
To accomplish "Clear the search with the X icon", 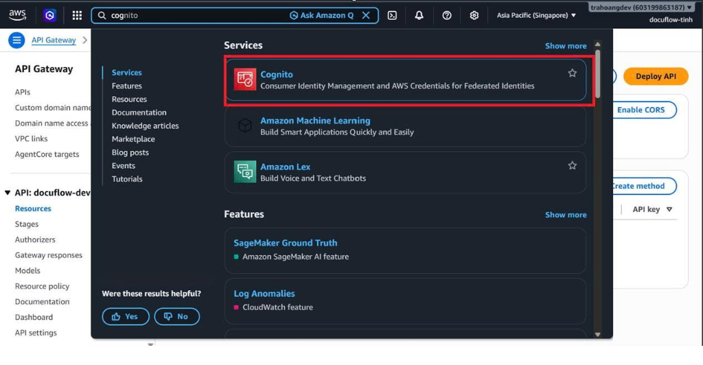I will [x=366, y=15].
